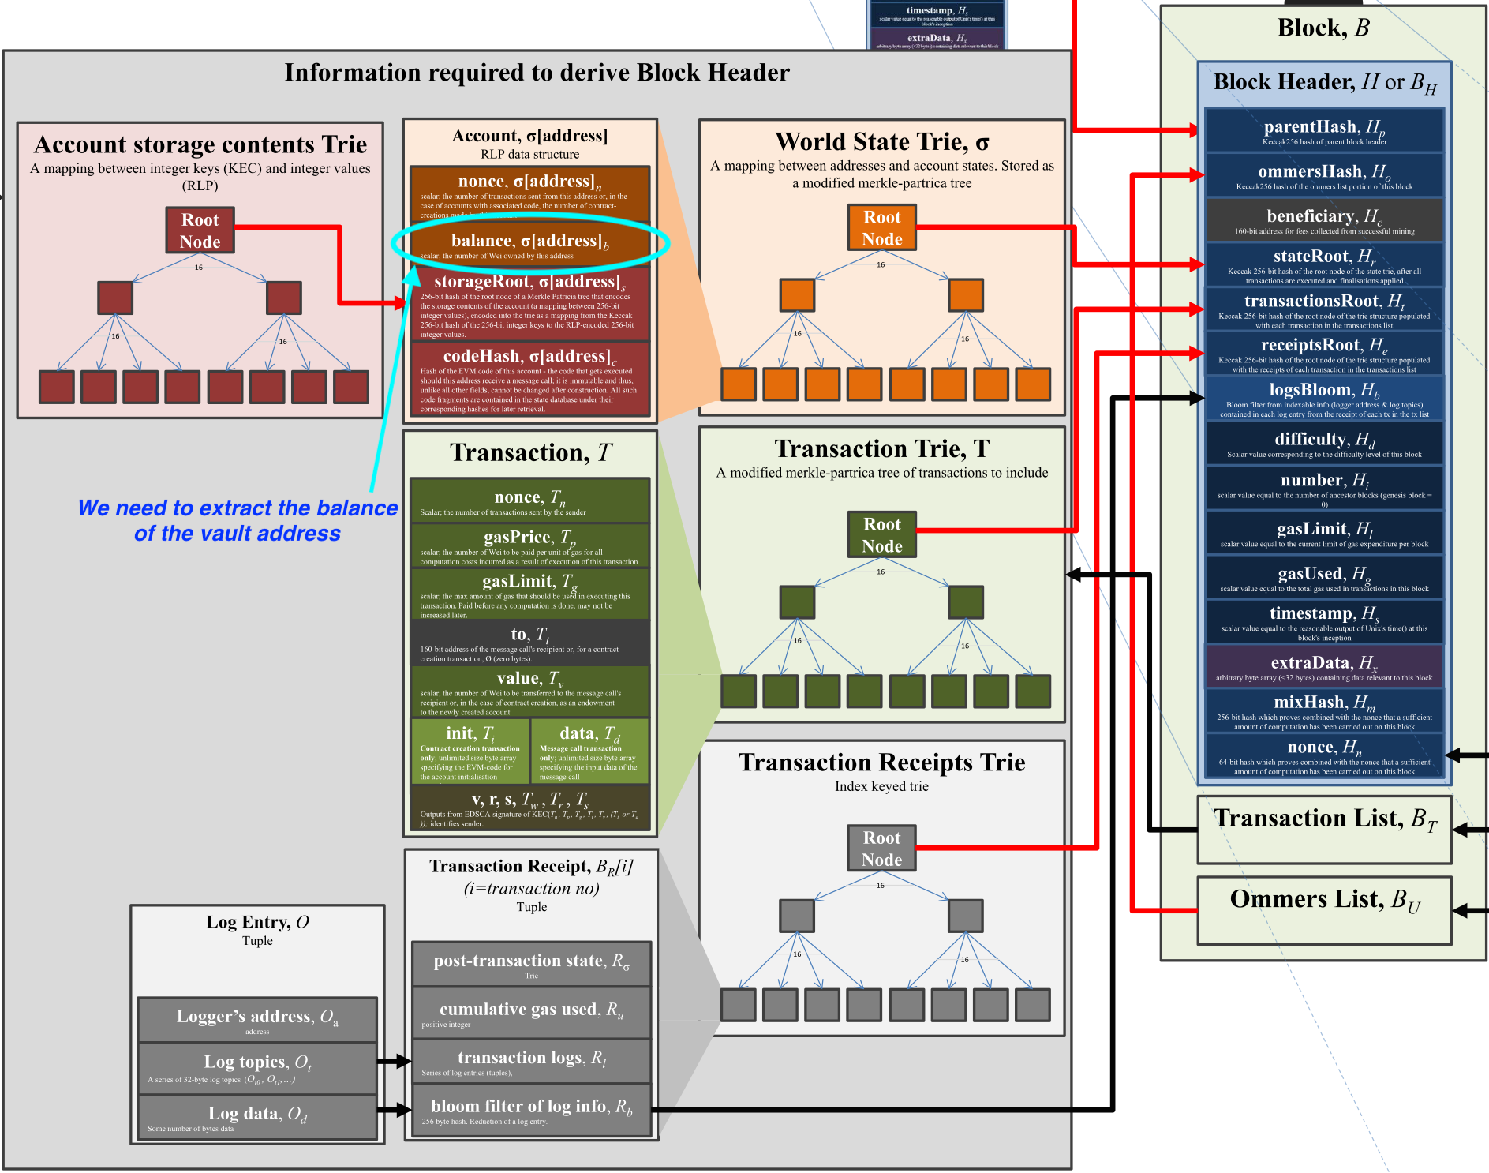Click the codeHash field in Account box

529,379
